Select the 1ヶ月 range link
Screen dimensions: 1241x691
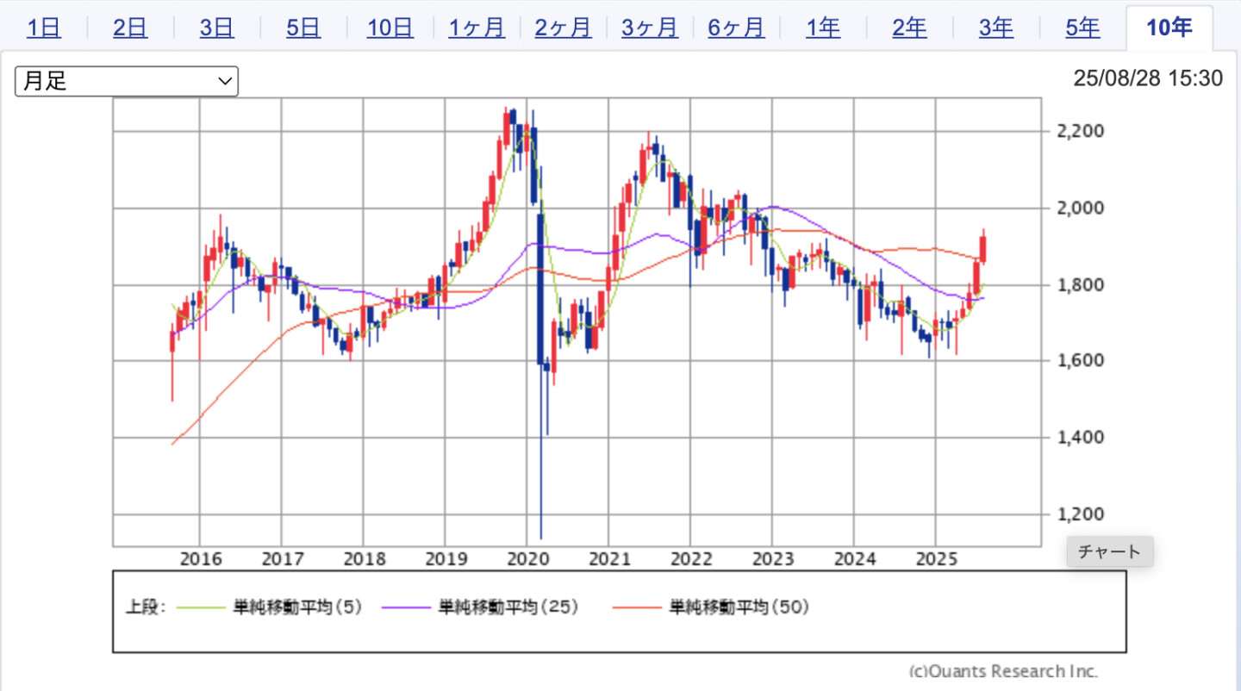pos(477,28)
